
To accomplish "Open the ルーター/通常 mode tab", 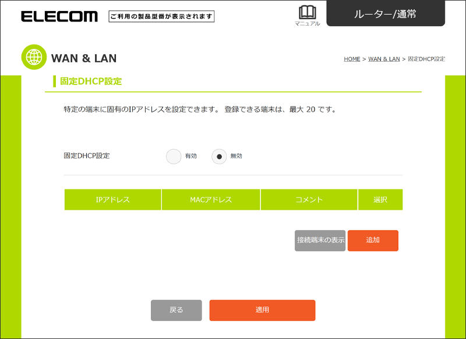I will coord(386,13).
